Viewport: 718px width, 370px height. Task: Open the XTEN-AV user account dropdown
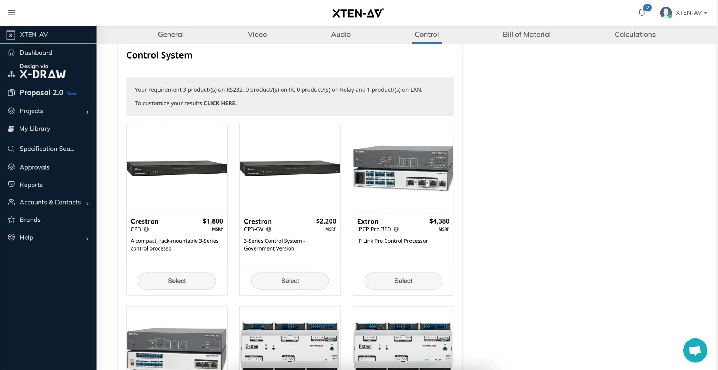[x=684, y=13]
